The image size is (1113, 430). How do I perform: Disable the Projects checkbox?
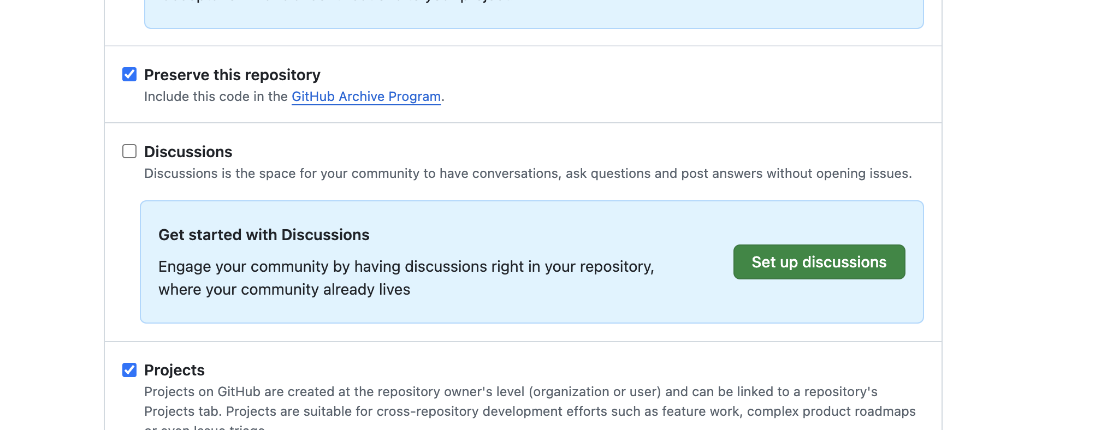tap(129, 370)
